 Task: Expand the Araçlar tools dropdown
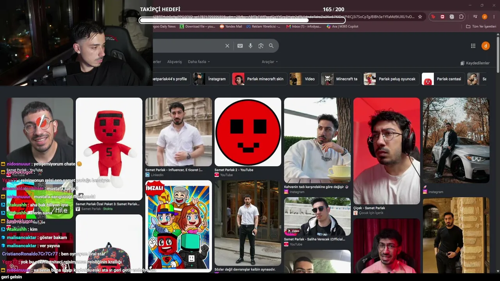(x=270, y=62)
